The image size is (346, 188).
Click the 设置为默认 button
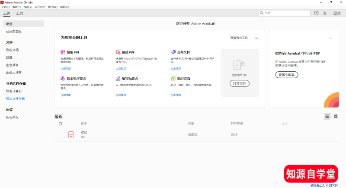coord(287,75)
